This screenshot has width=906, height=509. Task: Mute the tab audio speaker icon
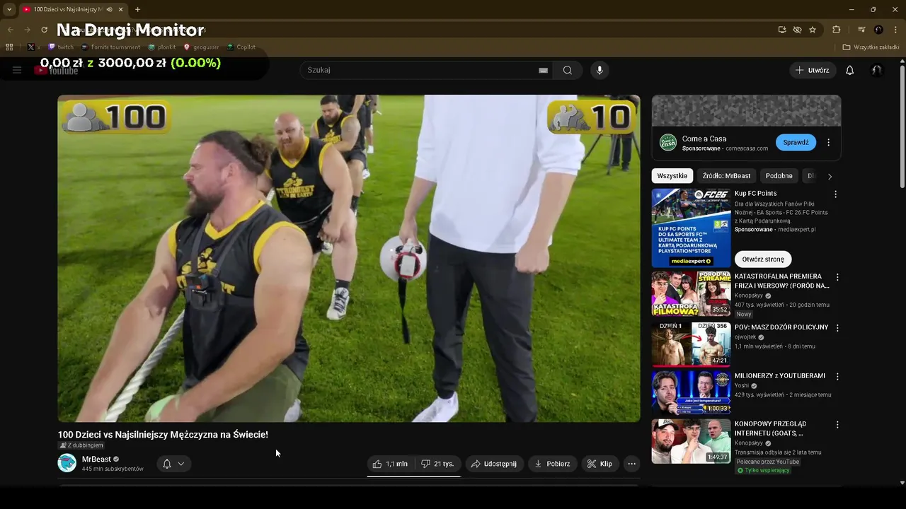pyautogui.click(x=109, y=9)
